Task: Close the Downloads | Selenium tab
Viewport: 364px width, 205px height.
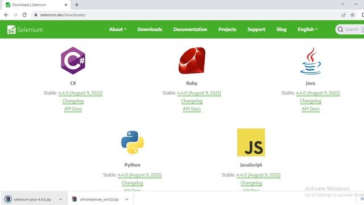Action: pyautogui.click(x=66, y=5)
